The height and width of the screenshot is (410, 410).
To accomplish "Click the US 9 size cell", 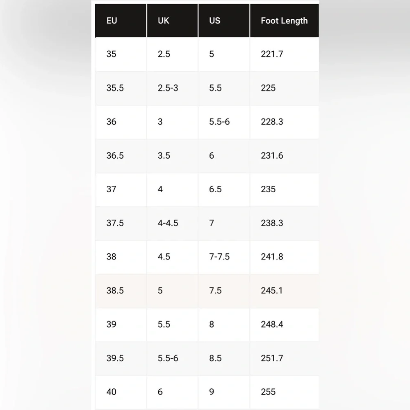I will coord(224,392).
